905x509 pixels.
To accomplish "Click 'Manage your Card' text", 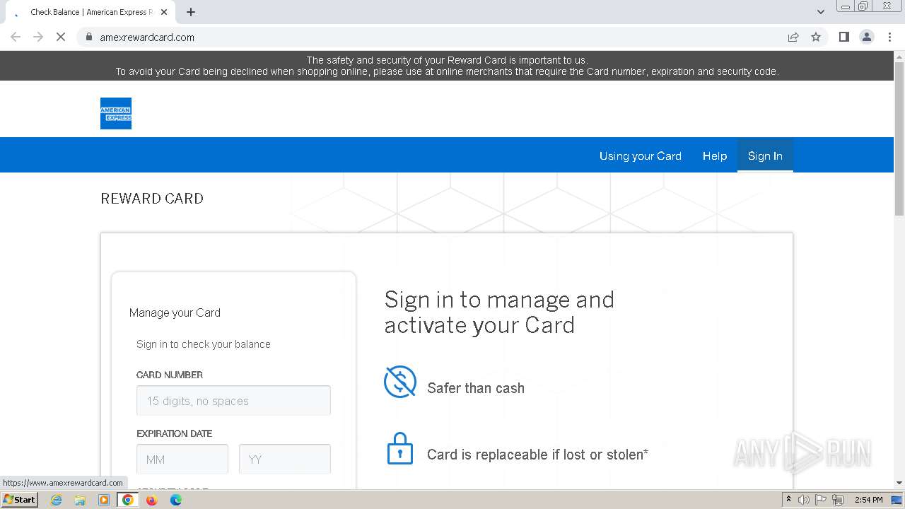I will [175, 312].
